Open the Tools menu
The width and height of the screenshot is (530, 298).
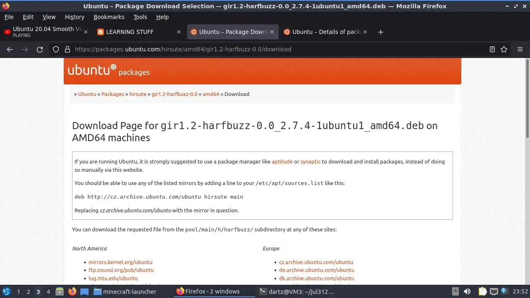click(x=140, y=17)
